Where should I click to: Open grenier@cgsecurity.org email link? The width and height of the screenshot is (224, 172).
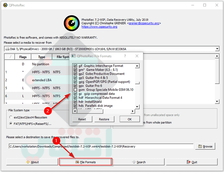[144, 23]
